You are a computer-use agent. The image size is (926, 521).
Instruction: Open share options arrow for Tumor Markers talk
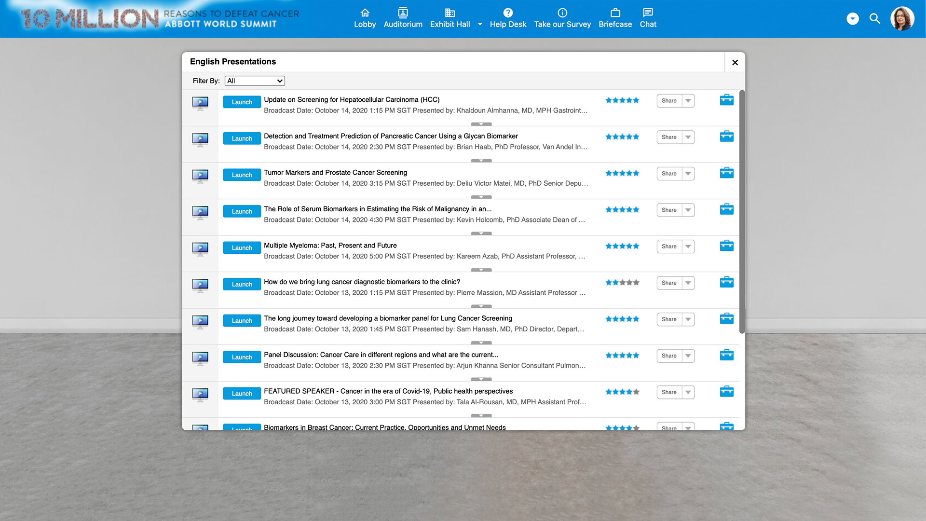click(x=688, y=174)
